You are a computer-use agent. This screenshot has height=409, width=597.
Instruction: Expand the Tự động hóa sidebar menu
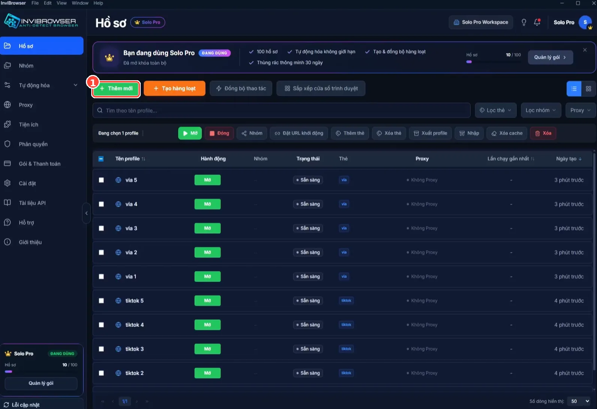click(x=42, y=85)
